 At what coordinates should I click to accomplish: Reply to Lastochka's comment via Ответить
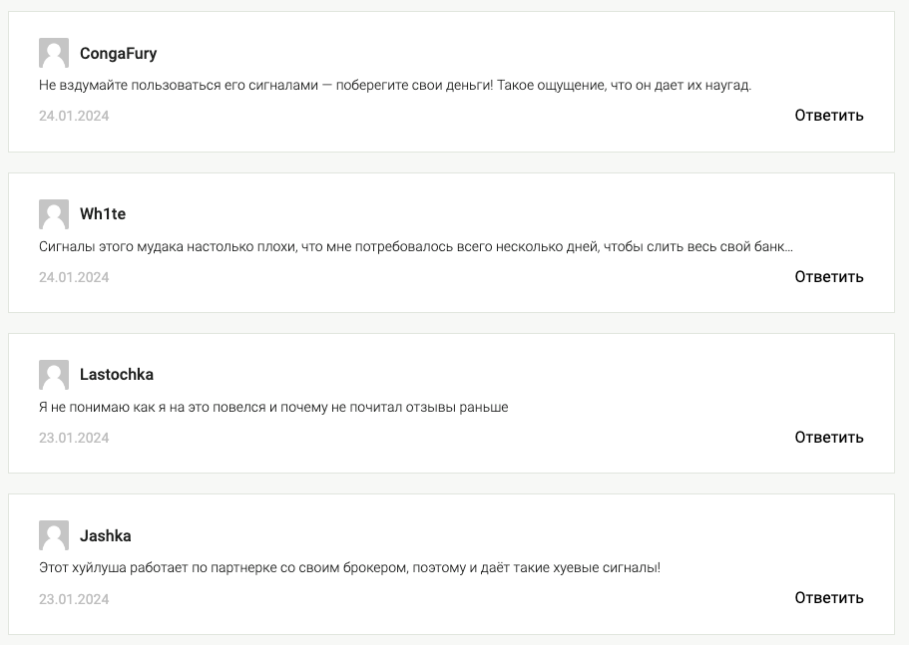829,438
